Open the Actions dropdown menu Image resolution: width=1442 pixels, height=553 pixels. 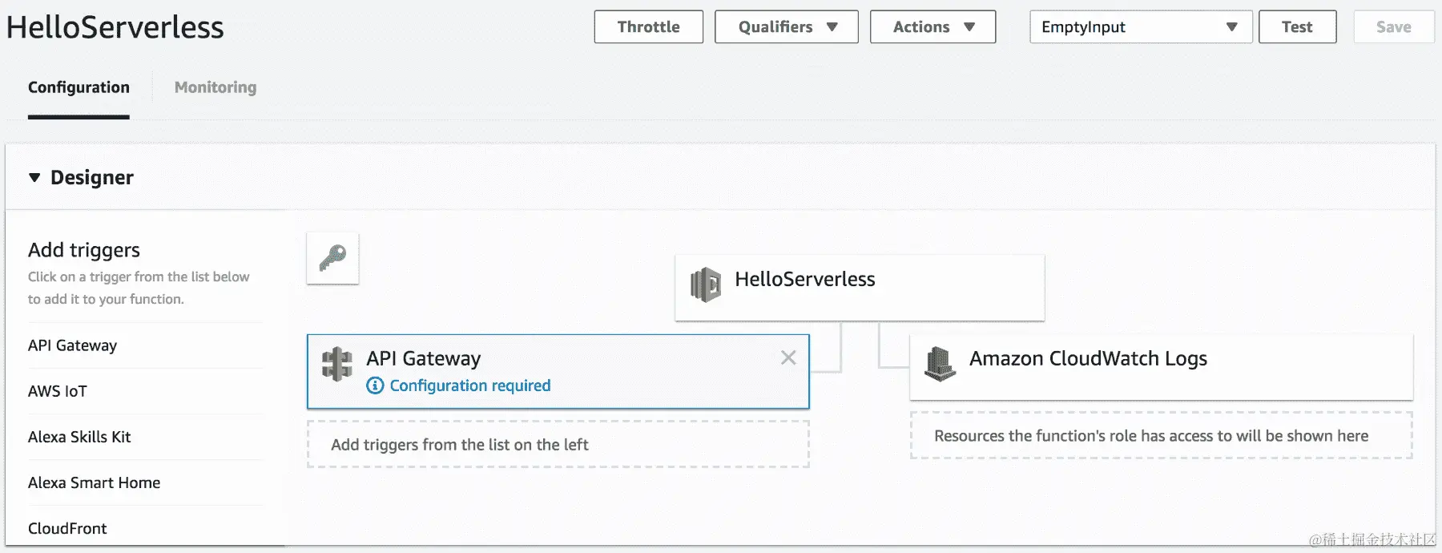[x=932, y=27]
